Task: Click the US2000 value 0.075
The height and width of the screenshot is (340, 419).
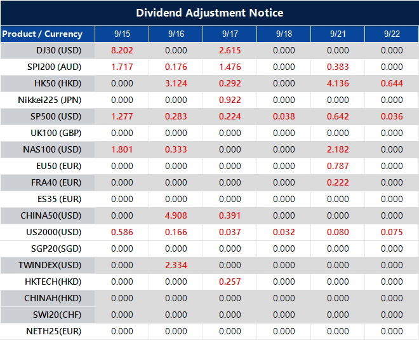Action: [392, 232]
